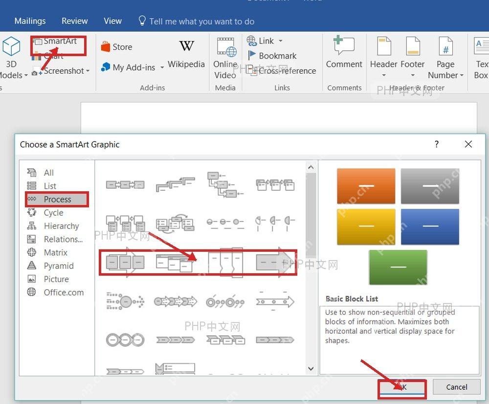Viewport: 489px width, 404px height.
Task: Pick the Step Down Process layout thumbnail
Action: point(225,184)
